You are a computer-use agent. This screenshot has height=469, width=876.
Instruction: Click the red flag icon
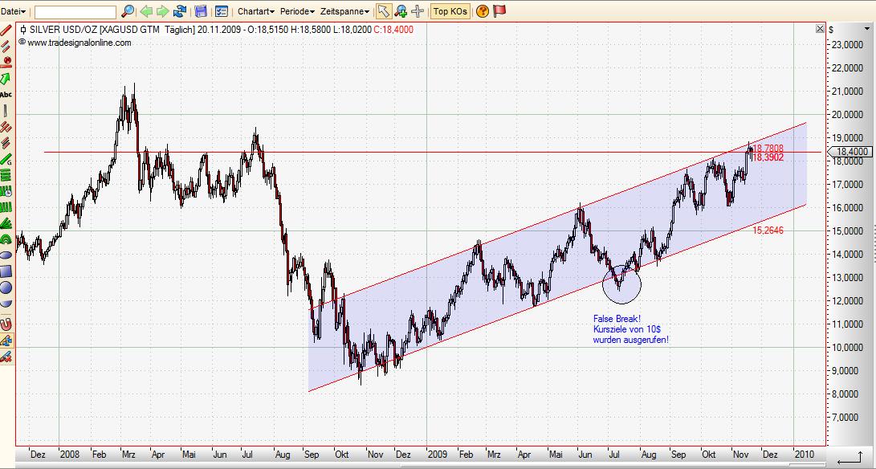(500, 10)
